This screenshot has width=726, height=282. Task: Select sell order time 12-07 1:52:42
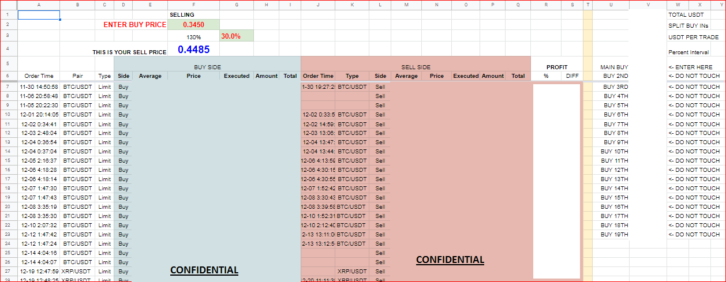(318, 188)
